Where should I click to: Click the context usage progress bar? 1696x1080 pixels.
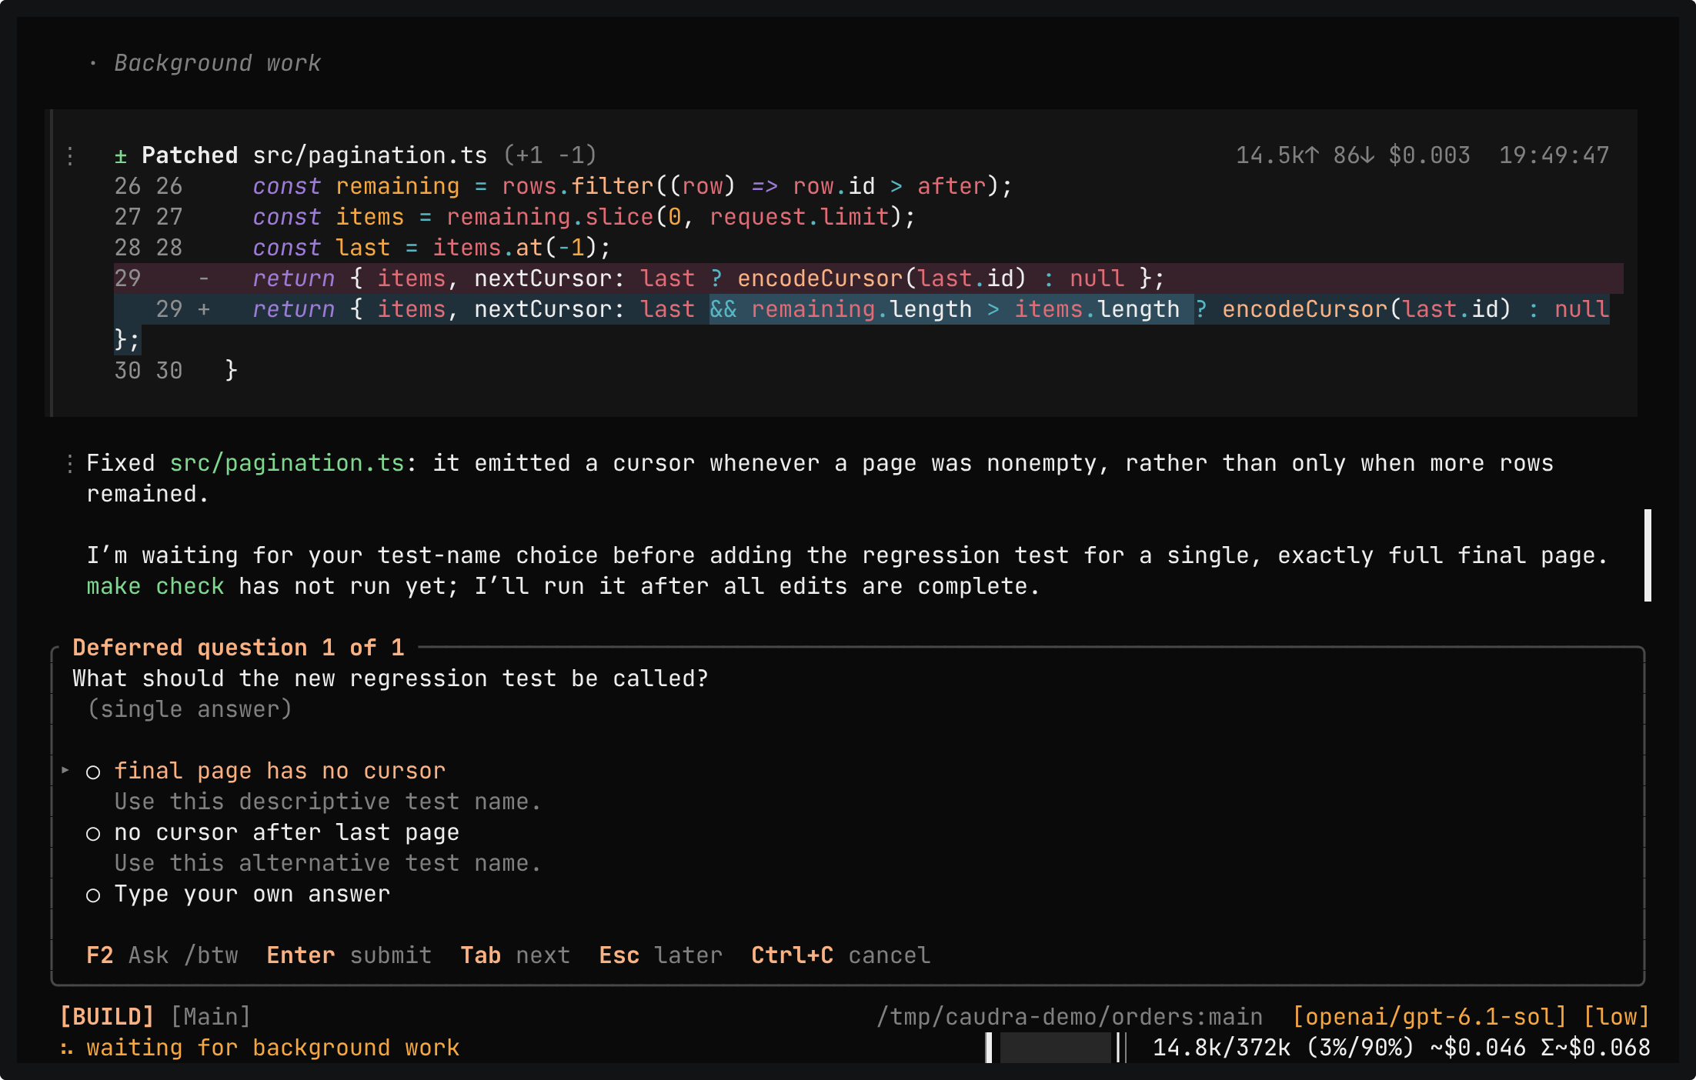(x=1055, y=1048)
